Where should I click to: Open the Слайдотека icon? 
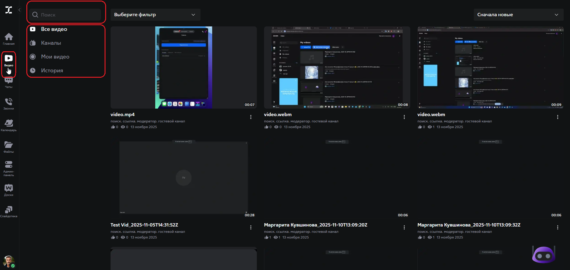coord(9,211)
